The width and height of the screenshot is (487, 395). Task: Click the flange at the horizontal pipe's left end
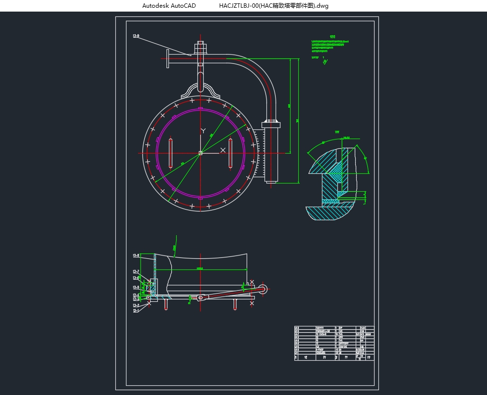[x=167, y=59]
